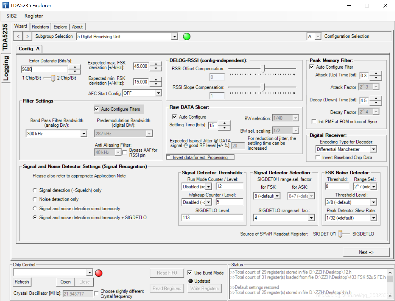Increase Datarate using up spinner arrow
This screenshot has width=395, height=301.
(75, 67)
